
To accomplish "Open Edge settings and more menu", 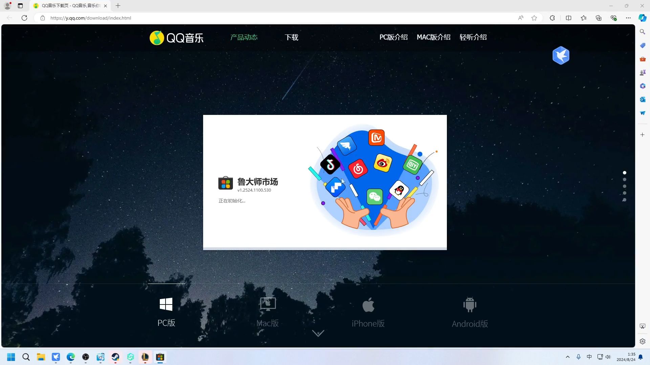I will pyautogui.click(x=628, y=18).
